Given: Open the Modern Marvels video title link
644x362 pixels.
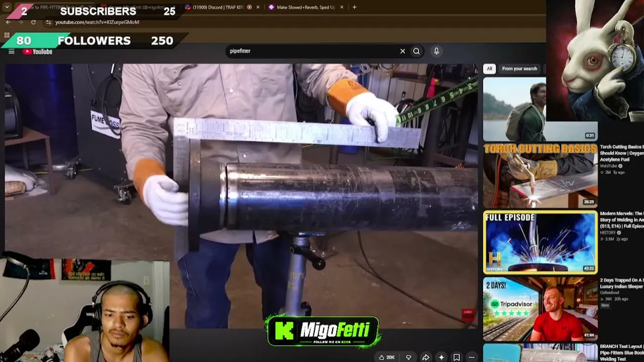Looking at the screenshot, I should [622, 220].
